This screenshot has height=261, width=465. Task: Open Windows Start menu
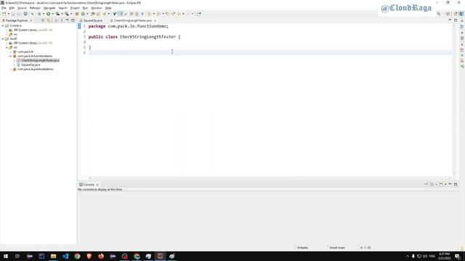tap(6, 256)
